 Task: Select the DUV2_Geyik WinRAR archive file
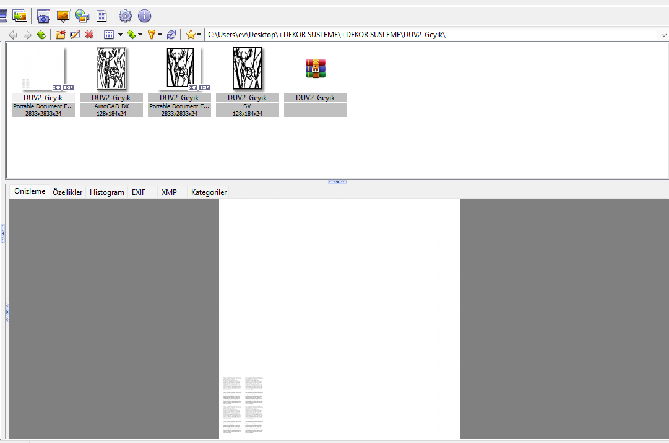point(315,81)
